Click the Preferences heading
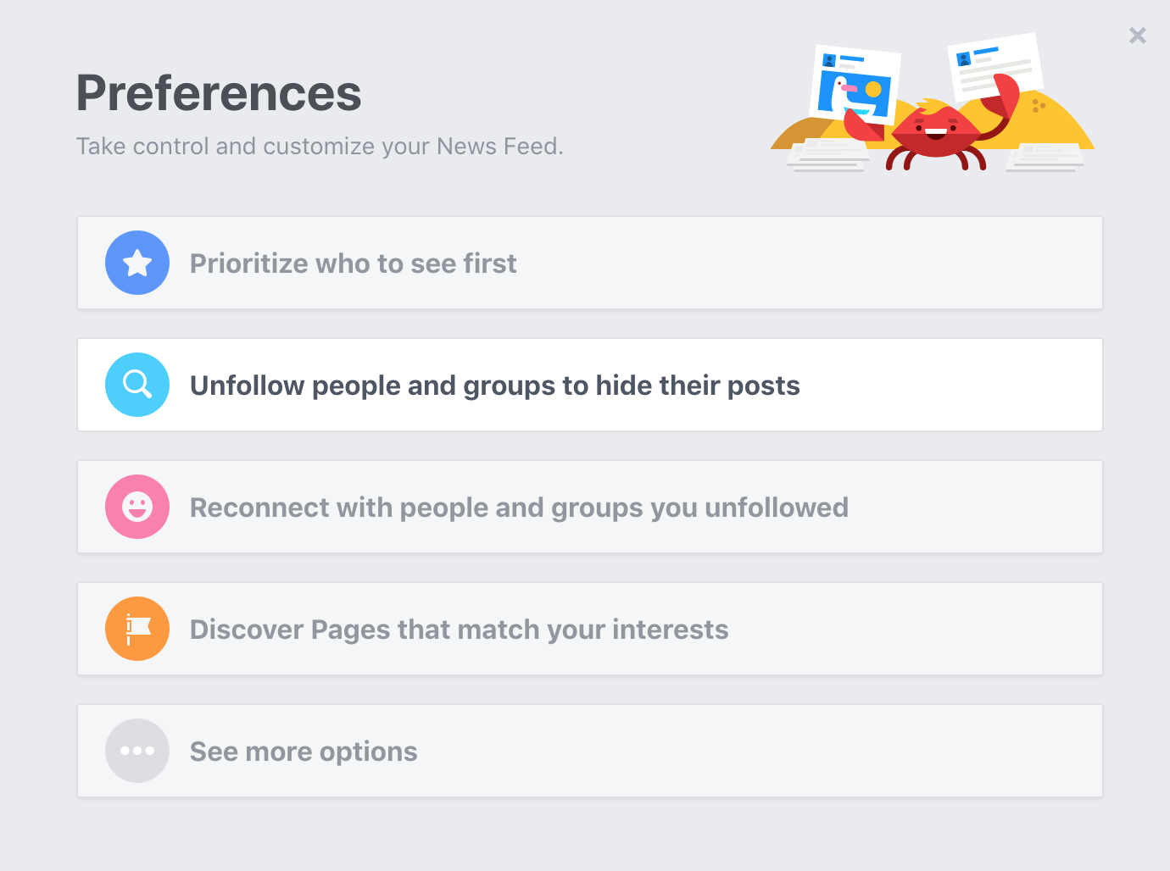The height and width of the screenshot is (871, 1170). (x=219, y=92)
